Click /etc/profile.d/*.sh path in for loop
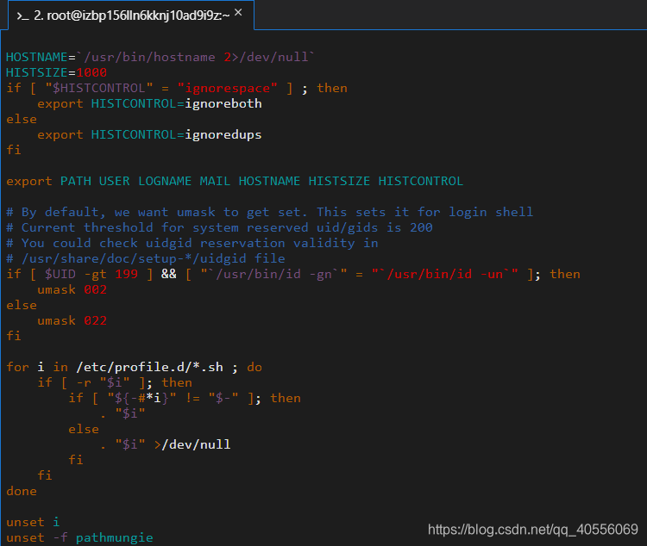647x546 pixels. pos(149,367)
